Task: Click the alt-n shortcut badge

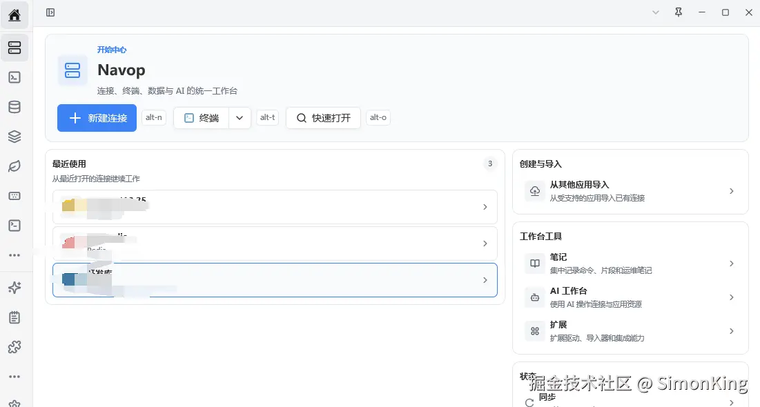Action: 154,117
